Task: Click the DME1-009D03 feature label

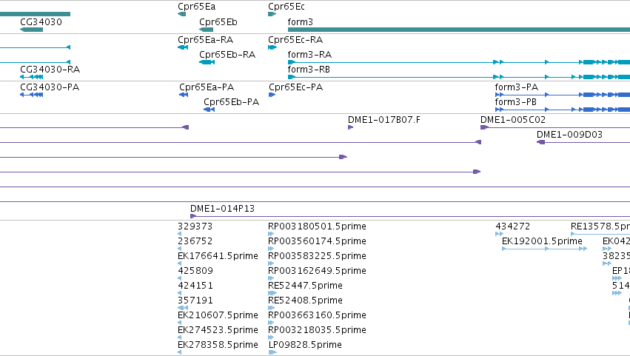Action: (x=569, y=135)
